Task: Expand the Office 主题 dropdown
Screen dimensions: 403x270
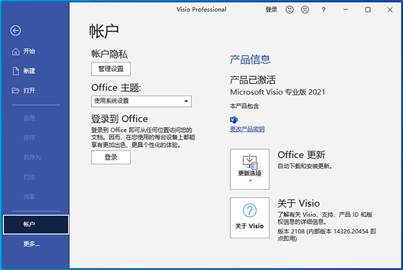Action: pos(141,101)
